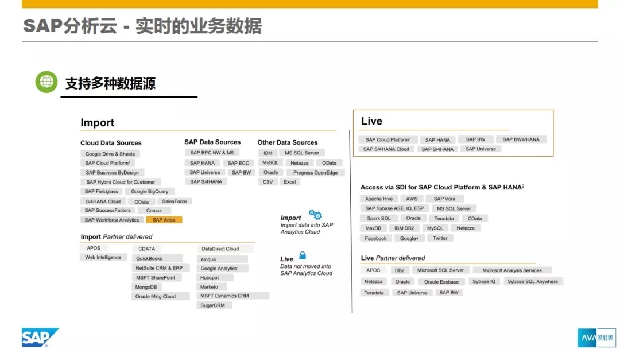The height and width of the screenshot is (349, 620).
Task: Click the SAP Data Sources heading
Action: tap(212, 142)
